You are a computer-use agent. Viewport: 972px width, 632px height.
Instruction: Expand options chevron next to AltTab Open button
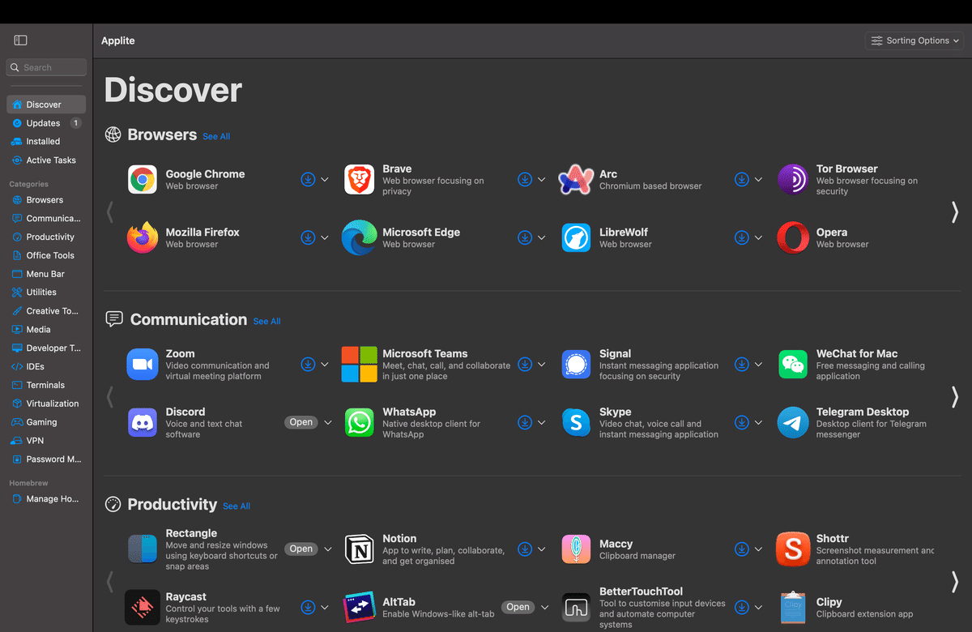(544, 607)
